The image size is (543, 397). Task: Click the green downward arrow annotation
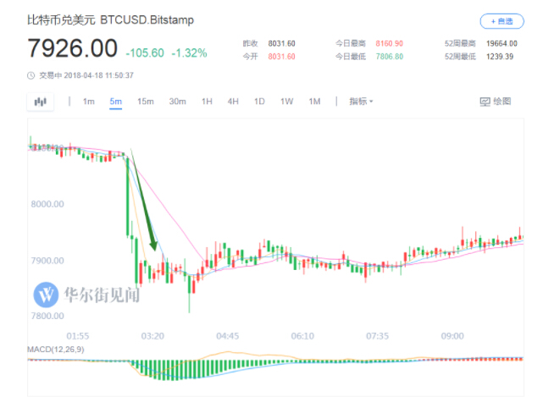pos(143,201)
